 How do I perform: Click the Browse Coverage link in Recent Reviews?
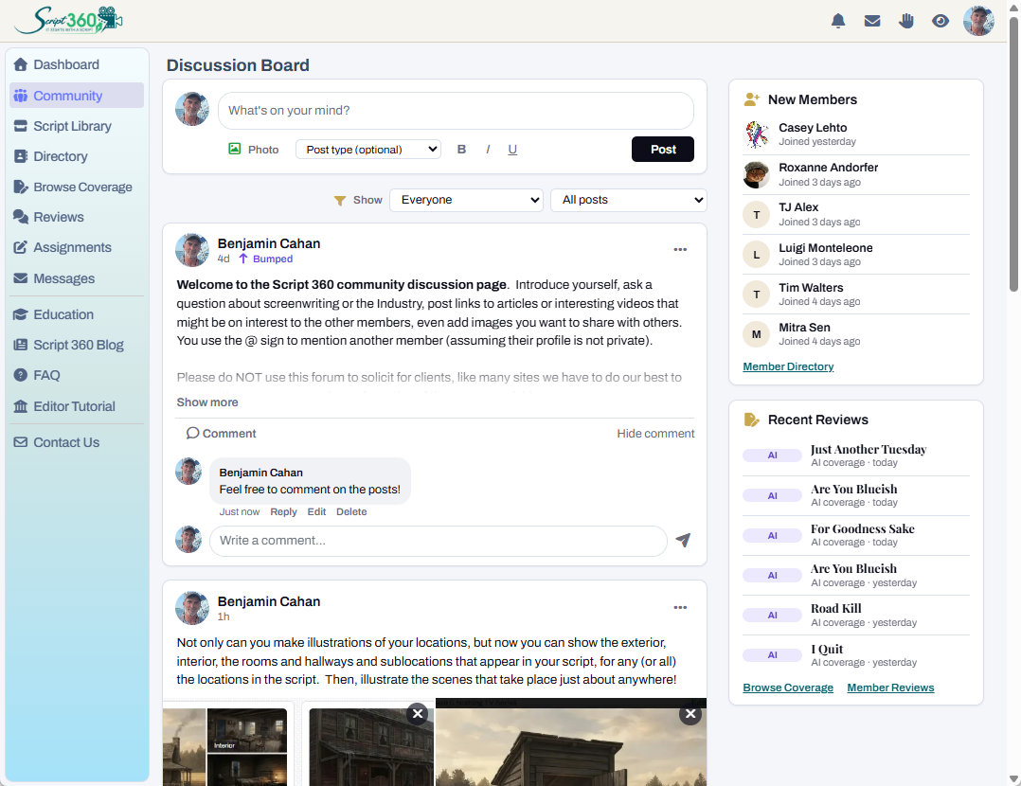(788, 688)
